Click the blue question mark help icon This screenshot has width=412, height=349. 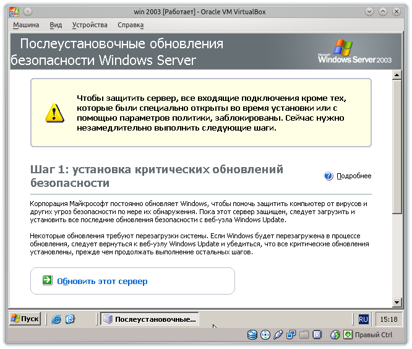tap(328, 176)
